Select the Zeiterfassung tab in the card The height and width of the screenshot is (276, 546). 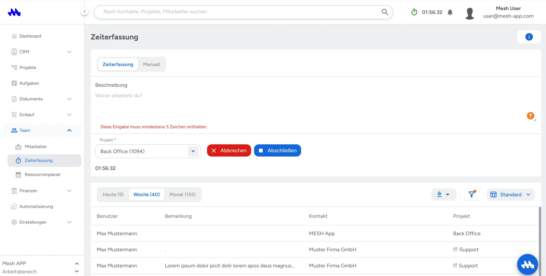[118, 65]
